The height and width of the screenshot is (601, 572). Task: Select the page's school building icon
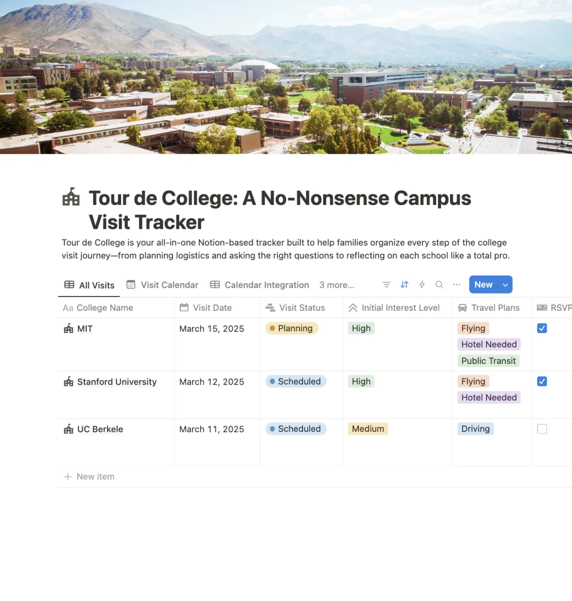coord(71,197)
